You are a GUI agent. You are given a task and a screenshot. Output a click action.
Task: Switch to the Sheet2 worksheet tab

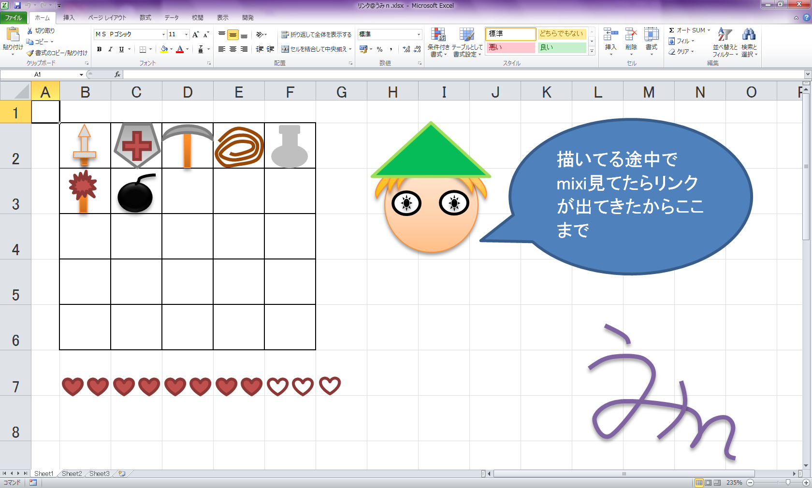(x=72, y=474)
